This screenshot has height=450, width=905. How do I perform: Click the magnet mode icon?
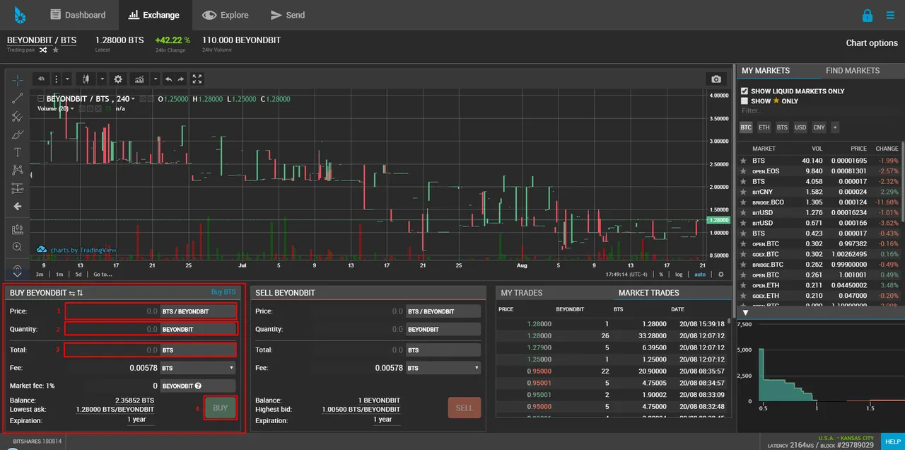(x=18, y=270)
